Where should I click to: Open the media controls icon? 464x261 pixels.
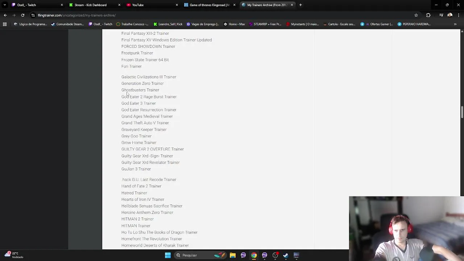tap(441, 15)
